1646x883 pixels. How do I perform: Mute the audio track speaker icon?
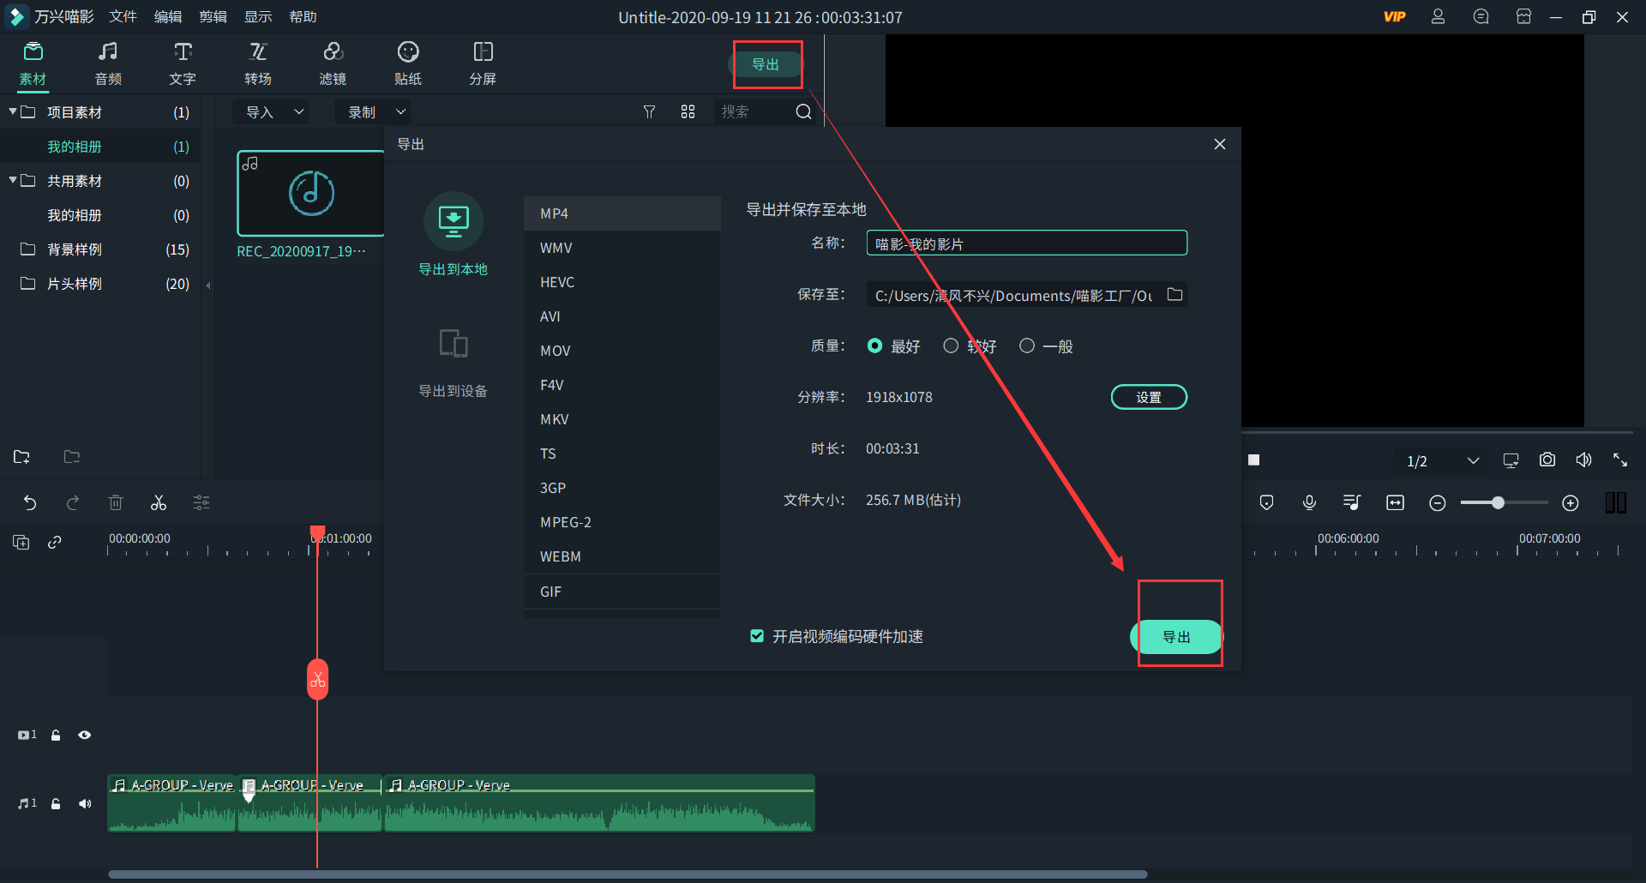(x=85, y=803)
